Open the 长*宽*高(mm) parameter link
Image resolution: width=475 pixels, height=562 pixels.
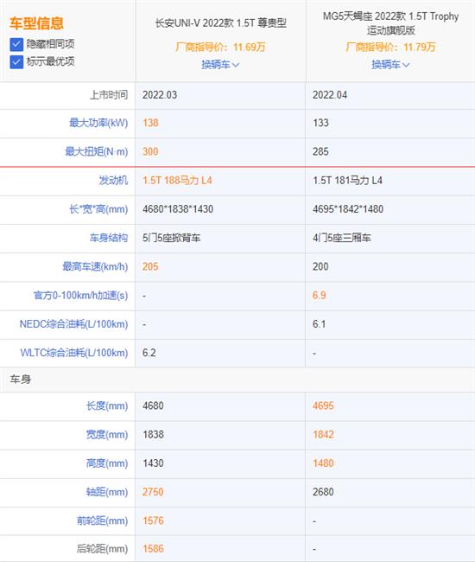tap(98, 209)
